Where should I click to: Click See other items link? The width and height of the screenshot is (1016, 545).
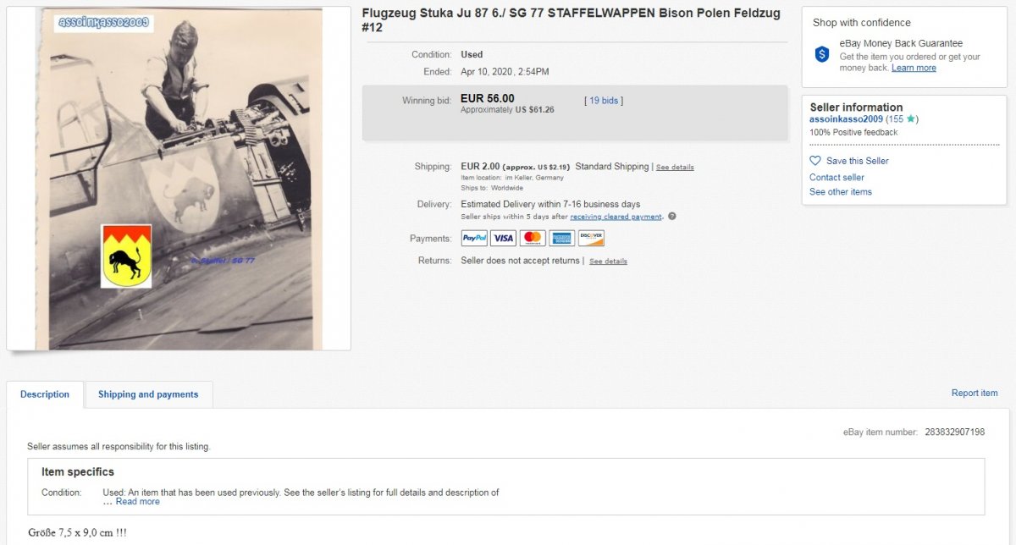click(x=840, y=192)
